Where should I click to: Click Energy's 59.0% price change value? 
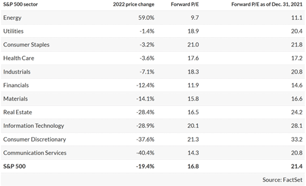coord(146,18)
